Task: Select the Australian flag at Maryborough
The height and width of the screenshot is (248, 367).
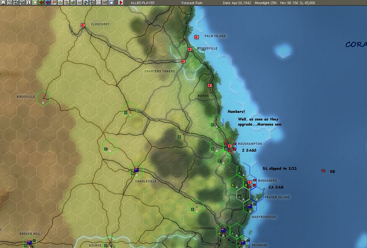Action: pyautogui.click(x=250, y=206)
